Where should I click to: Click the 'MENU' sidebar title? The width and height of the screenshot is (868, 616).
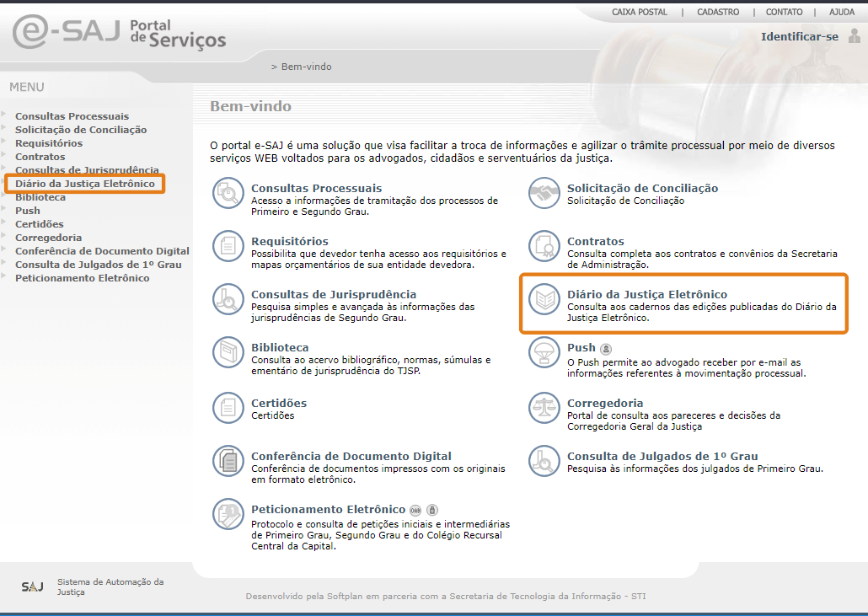coord(27,87)
